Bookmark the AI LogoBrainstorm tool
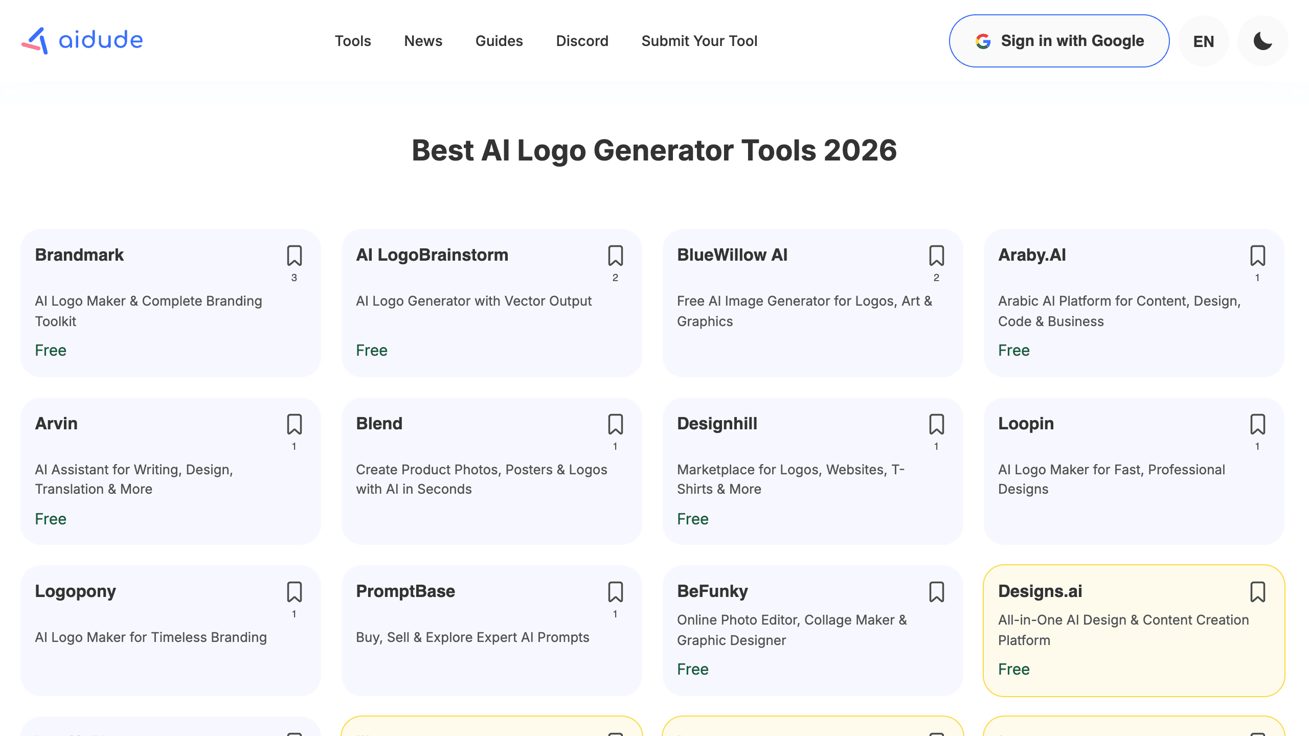The height and width of the screenshot is (736, 1309). point(616,256)
